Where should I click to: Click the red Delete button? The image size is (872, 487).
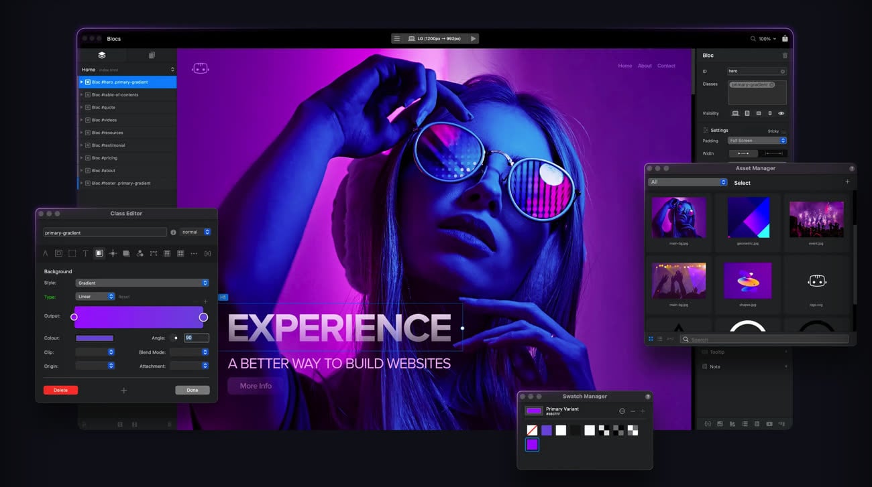tap(60, 390)
